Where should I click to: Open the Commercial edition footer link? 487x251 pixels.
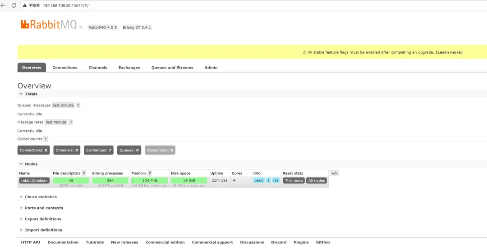[165, 242]
